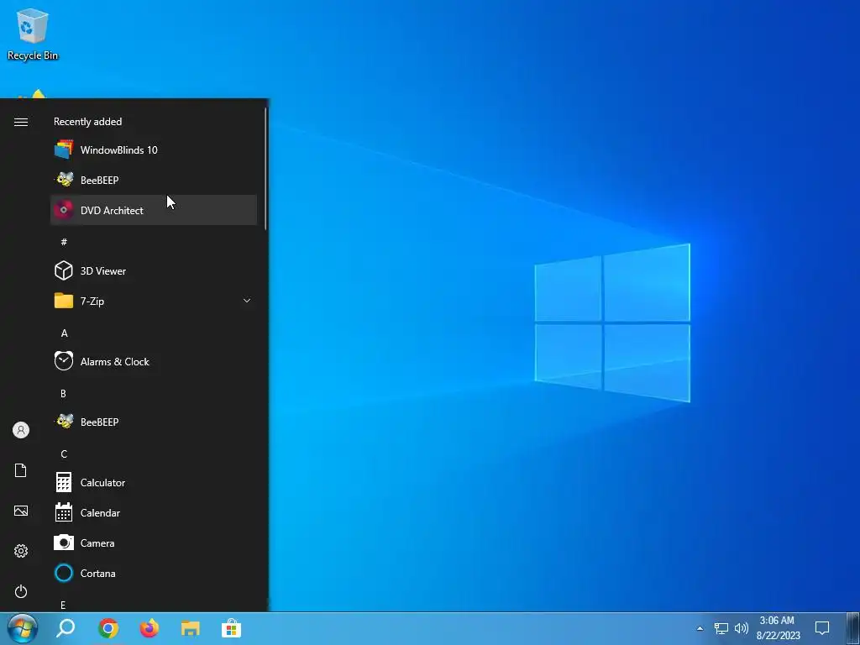The height and width of the screenshot is (645, 860).
Task: Open DVD Architect app
Action: [154, 210]
